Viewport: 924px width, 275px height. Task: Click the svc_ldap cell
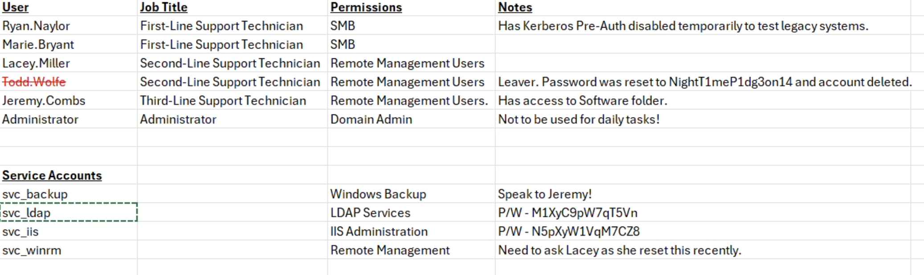pyautogui.click(x=26, y=213)
